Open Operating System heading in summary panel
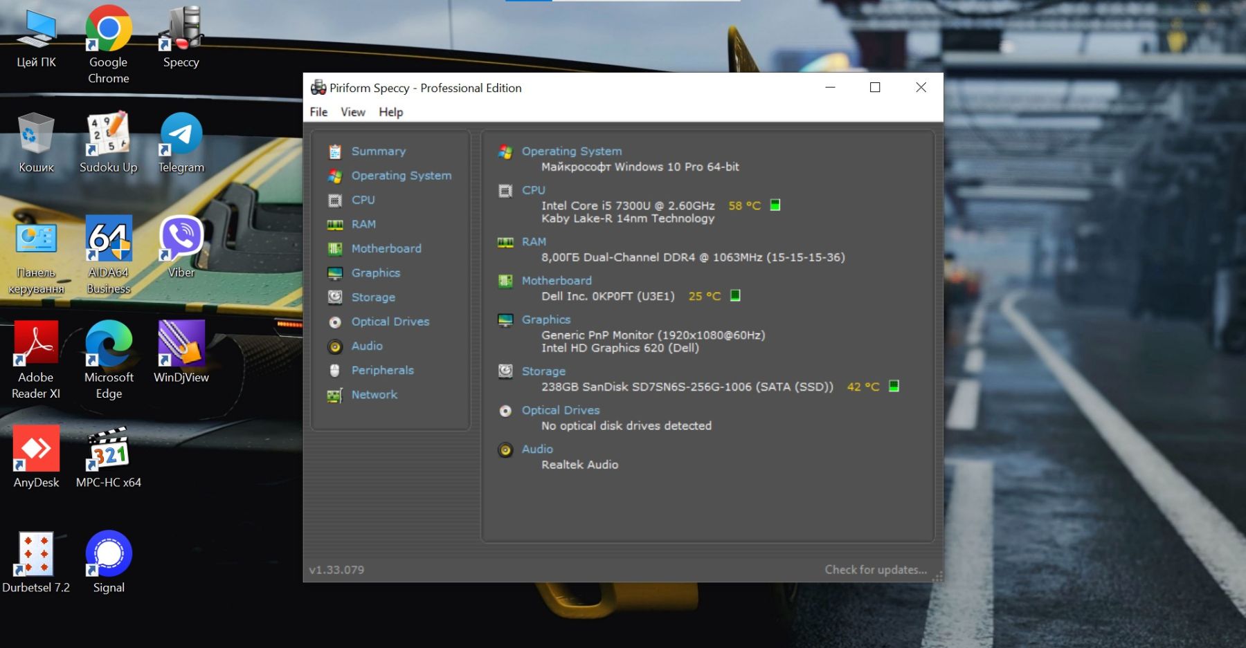The width and height of the screenshot is (1246, 648). tap(572, 151)
